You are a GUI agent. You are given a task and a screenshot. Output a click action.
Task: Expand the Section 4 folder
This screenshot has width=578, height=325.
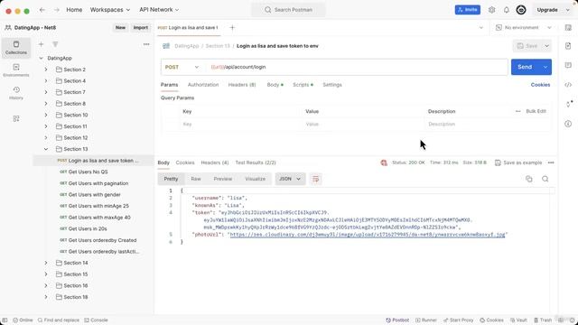coord(46,81)
